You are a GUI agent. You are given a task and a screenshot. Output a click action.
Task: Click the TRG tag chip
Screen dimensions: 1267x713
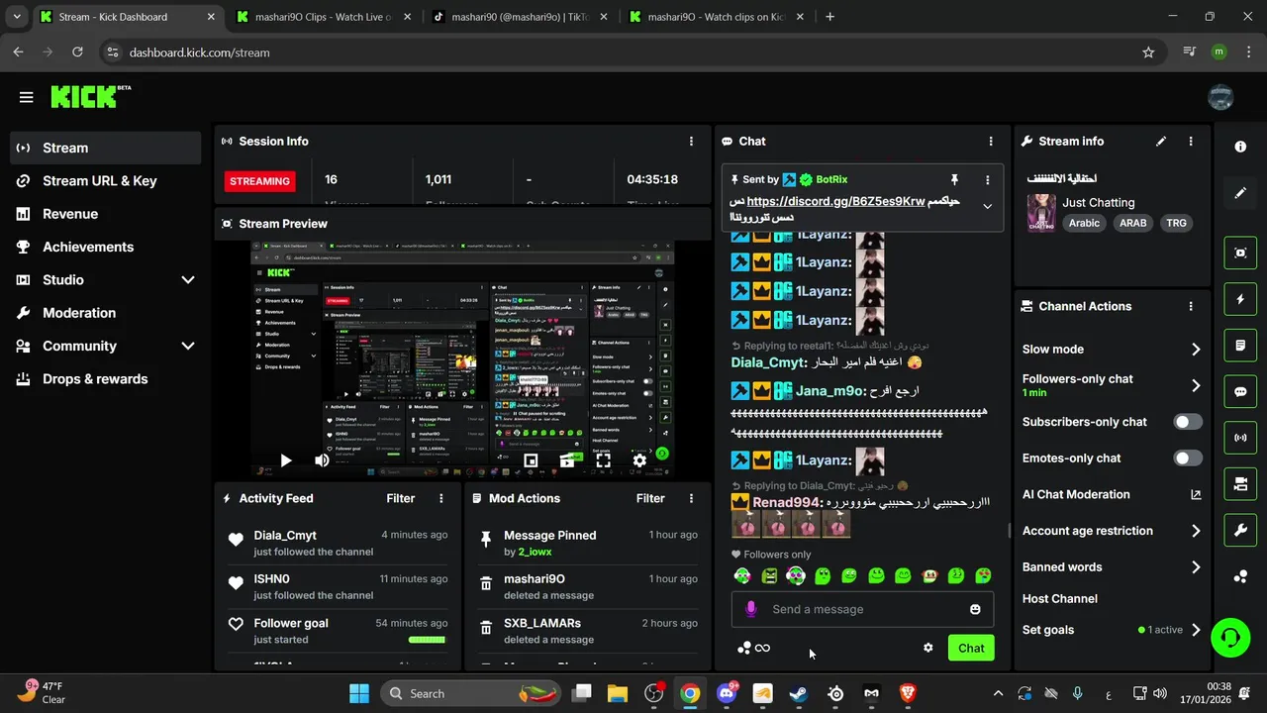(1176, 224)
